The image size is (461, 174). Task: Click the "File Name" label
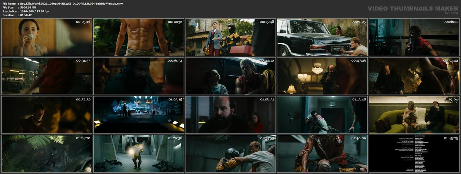click(9, 3)
